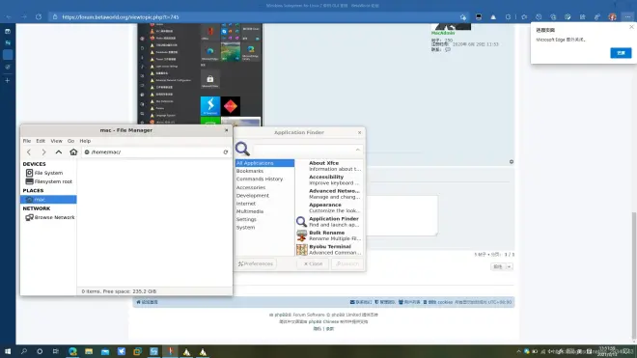Open parent folder with up arrow
The image size is (637, 358).
pos(59,151)
